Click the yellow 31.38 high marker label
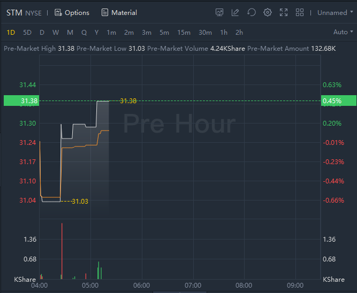 tap(128, 101)
